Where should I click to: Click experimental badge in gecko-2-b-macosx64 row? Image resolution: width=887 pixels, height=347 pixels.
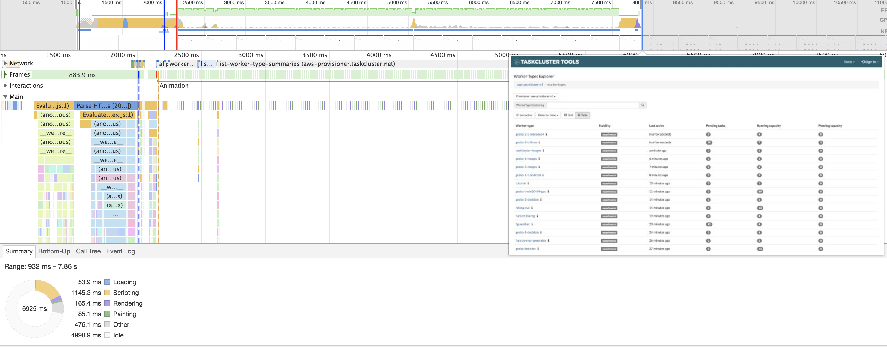pyautogui.click(x=609, y=135)
